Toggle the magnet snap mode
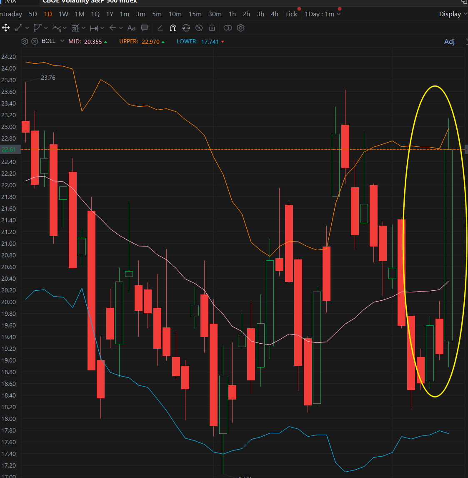Viewport: 468px width, 478px height. (173, 28)
